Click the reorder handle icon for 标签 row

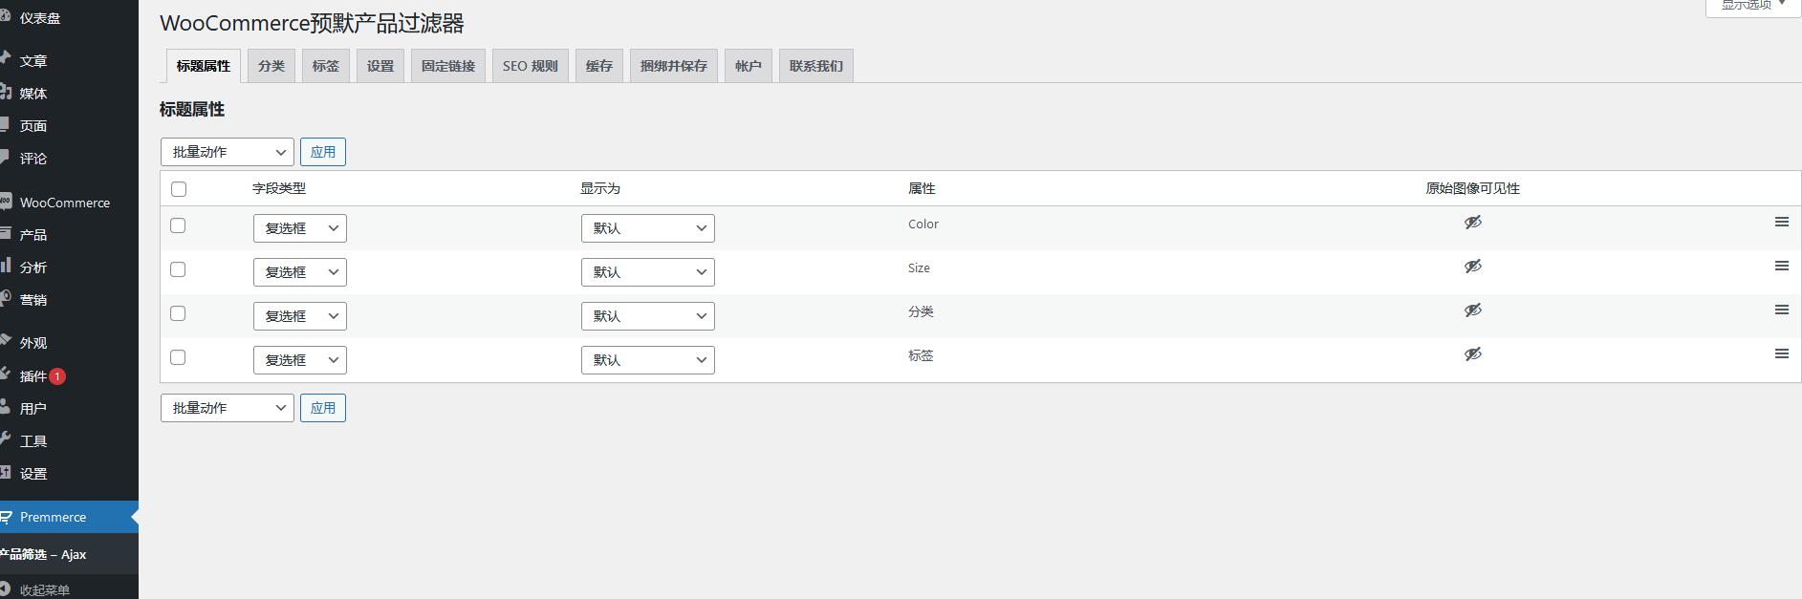(1781, 353)
